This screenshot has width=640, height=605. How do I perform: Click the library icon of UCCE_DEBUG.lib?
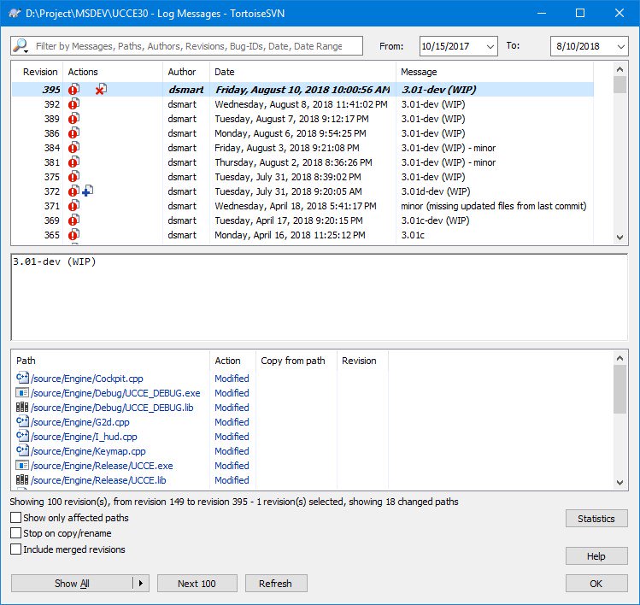(x=22, y=407)
